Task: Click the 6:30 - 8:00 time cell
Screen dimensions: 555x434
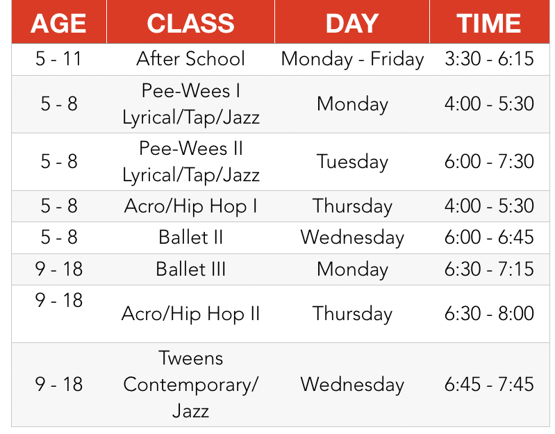Action: (490, 314)
